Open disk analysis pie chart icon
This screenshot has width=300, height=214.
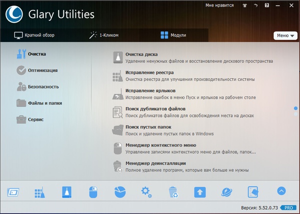pyautogui.click(x=120, y=192)
